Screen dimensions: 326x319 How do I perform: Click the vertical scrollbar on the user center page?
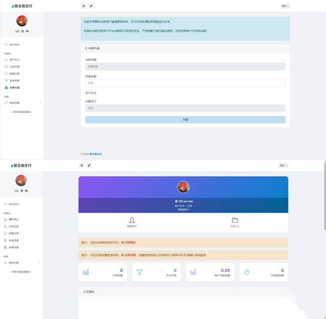325,196
